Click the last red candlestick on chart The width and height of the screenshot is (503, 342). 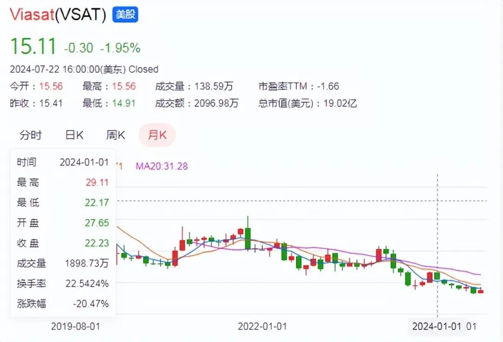pyautogui.click(x=481, y=291)
